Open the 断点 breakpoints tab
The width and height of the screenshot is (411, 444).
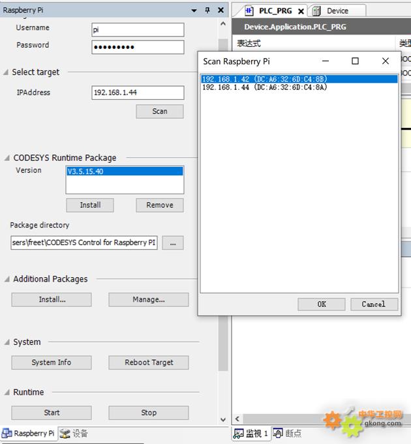tap(287, 434)
